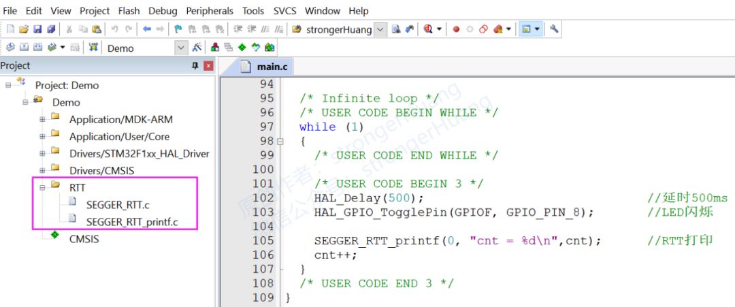Screen dimensions: 735x307
Task: Select Software Packs icon
Action: point(256,48)
